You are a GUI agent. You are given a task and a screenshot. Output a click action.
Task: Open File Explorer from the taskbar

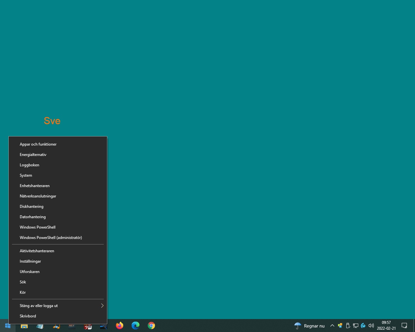pos(24,326)
